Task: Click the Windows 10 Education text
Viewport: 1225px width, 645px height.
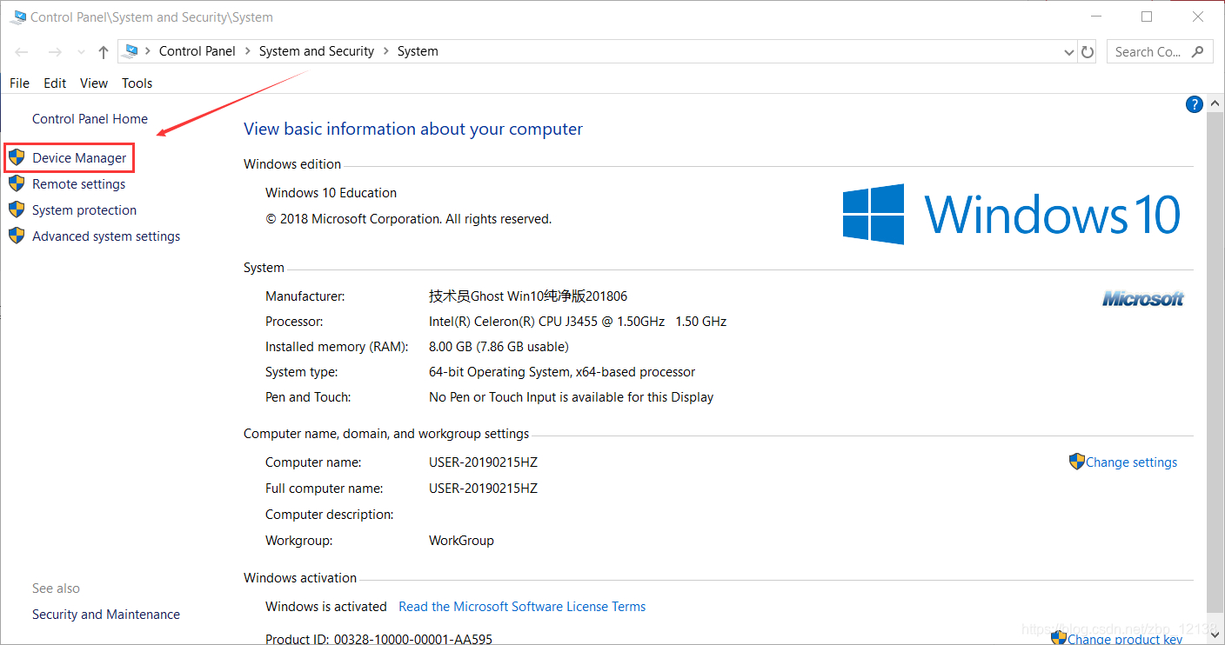Action: (331, 193)
